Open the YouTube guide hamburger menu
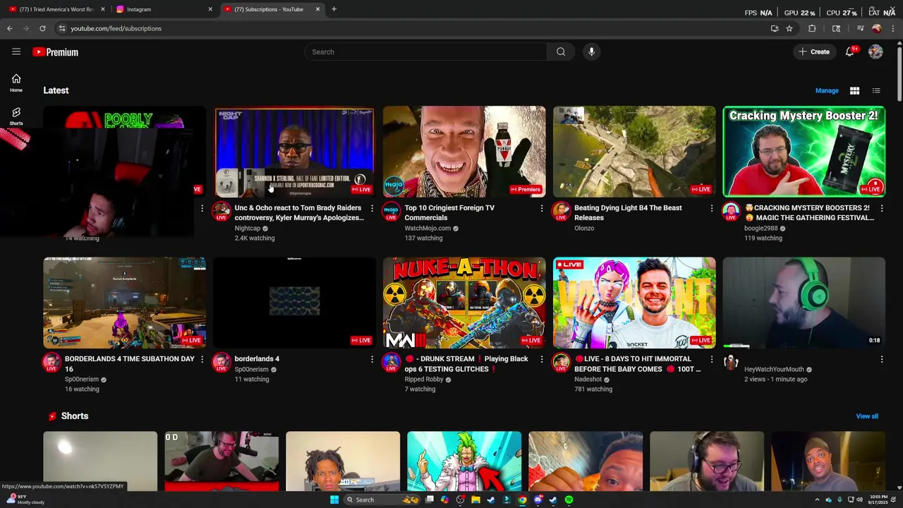 pos(16,52)
